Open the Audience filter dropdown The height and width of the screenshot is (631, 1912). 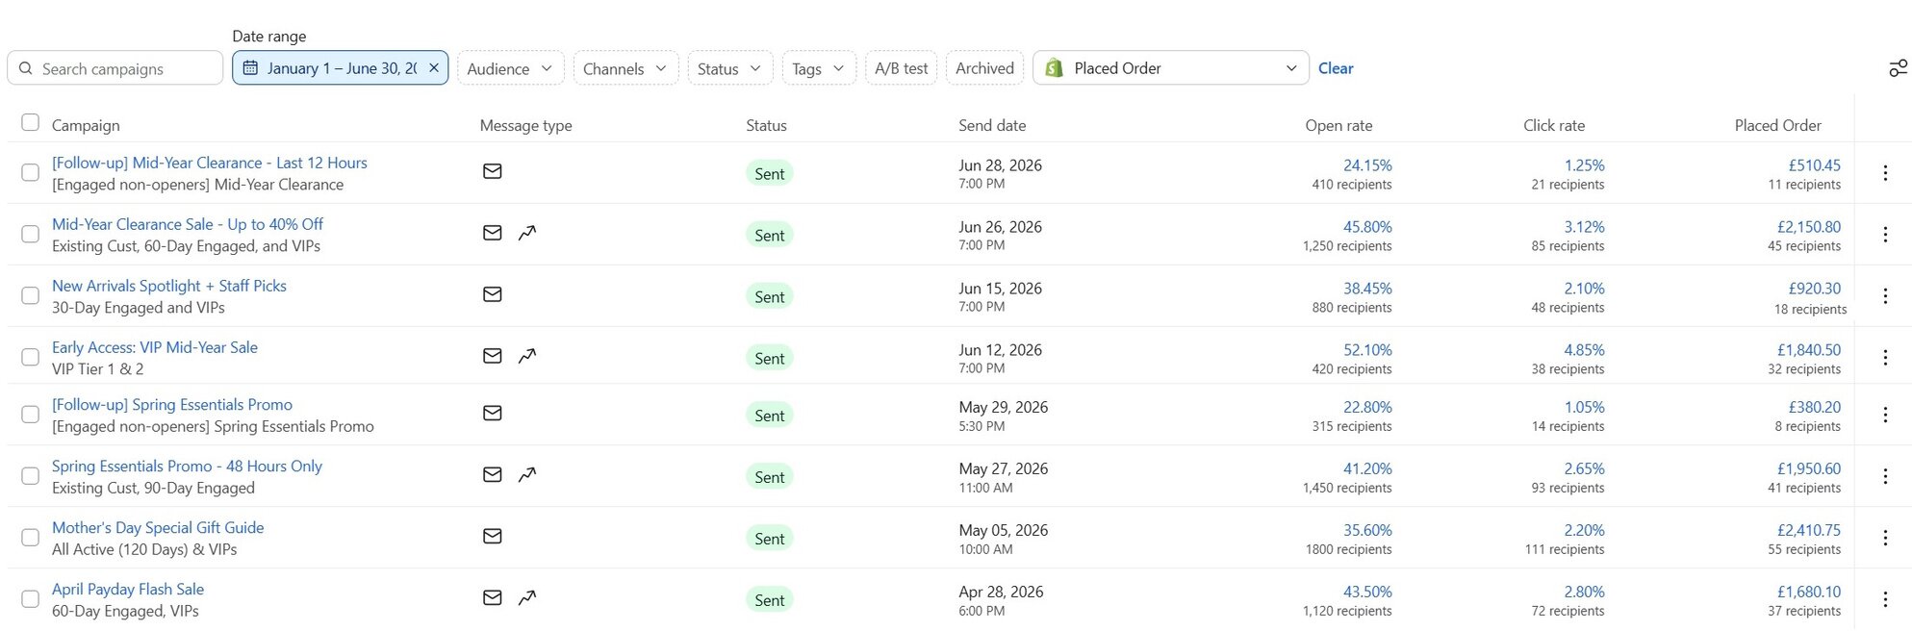510,67
